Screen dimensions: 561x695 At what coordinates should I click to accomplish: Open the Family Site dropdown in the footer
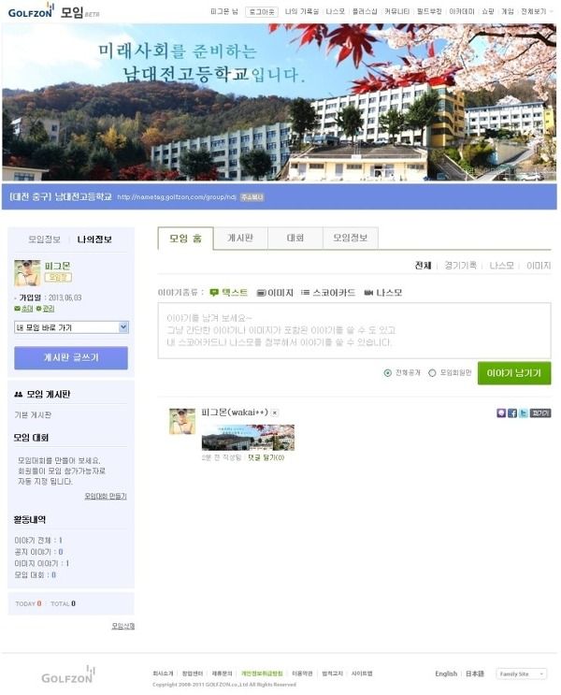point(521,673)
